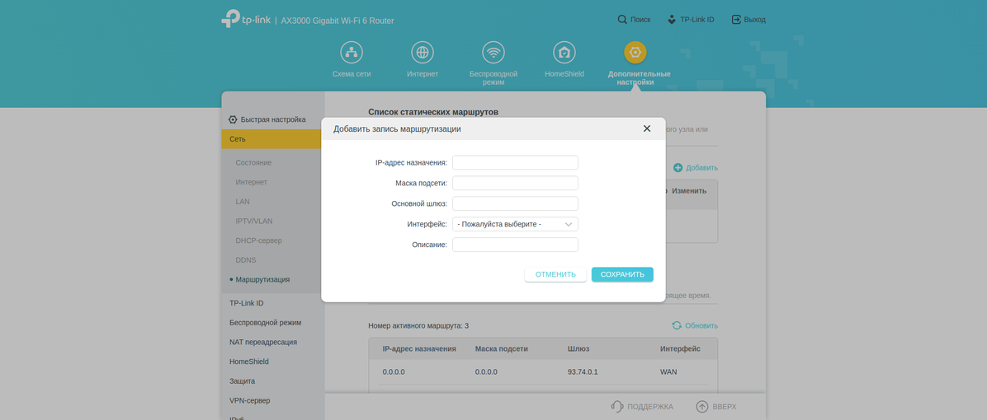The image size is (987, 420).
Task: Expand the Интерфейс dropdown
Action: pos(515,224)
